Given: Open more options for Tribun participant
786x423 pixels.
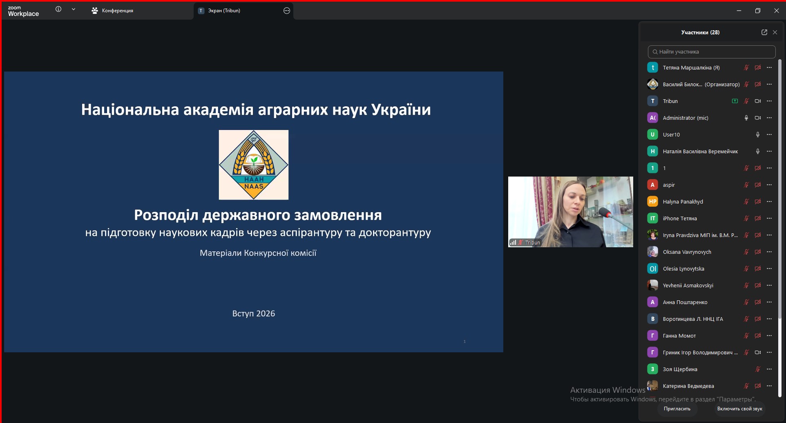Looking at the screenshot, I should tap(769, 101).
